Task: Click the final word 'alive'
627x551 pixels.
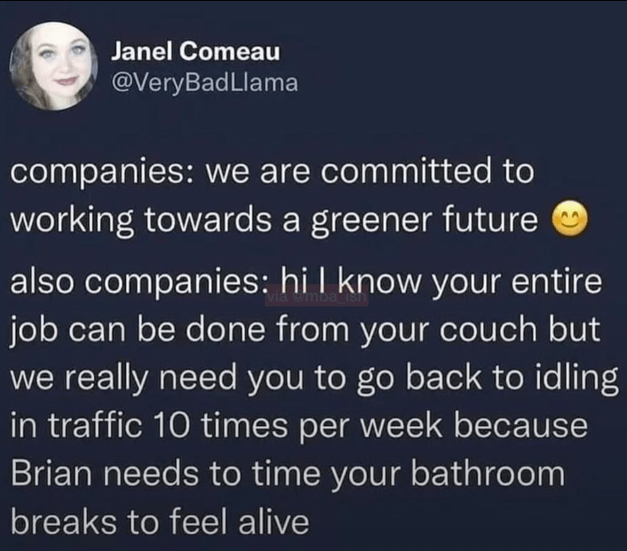Action: [x=274, y=521]
